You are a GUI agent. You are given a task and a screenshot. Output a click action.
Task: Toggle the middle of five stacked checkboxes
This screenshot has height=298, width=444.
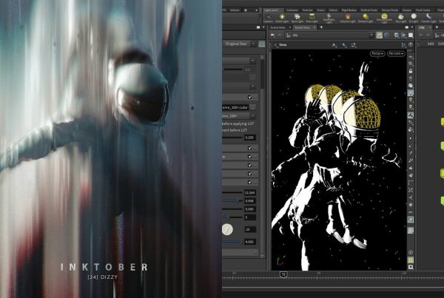[250, 165]
